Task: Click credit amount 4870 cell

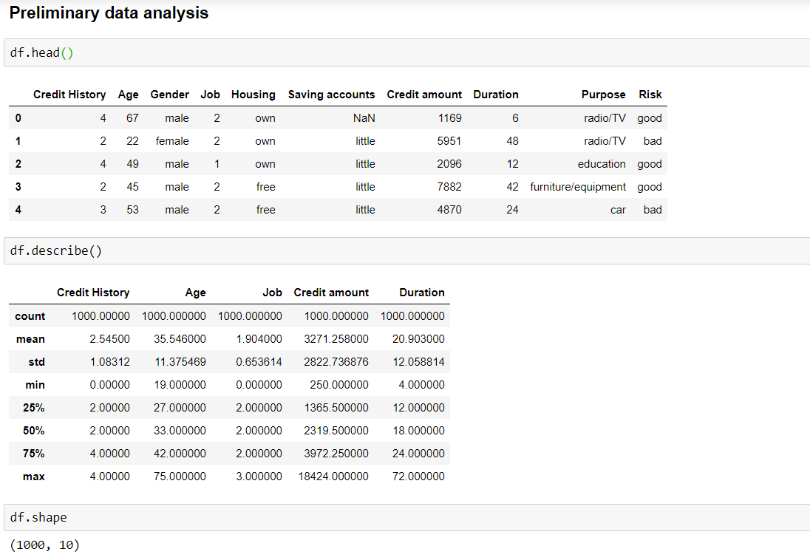Action: pos(449,210)
